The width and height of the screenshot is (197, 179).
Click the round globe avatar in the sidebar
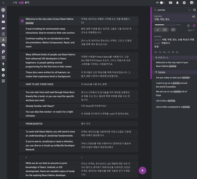(3, 10)
